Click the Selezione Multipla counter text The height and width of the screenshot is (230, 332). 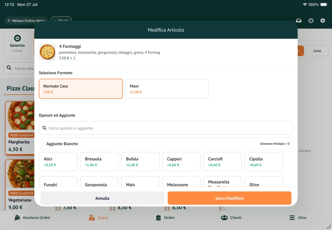[x=275, y=143]
